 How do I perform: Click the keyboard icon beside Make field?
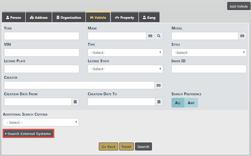click(150, 36)
